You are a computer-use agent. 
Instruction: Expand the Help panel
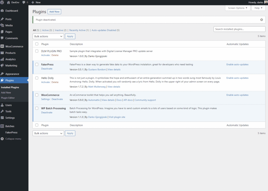(258, 8)
